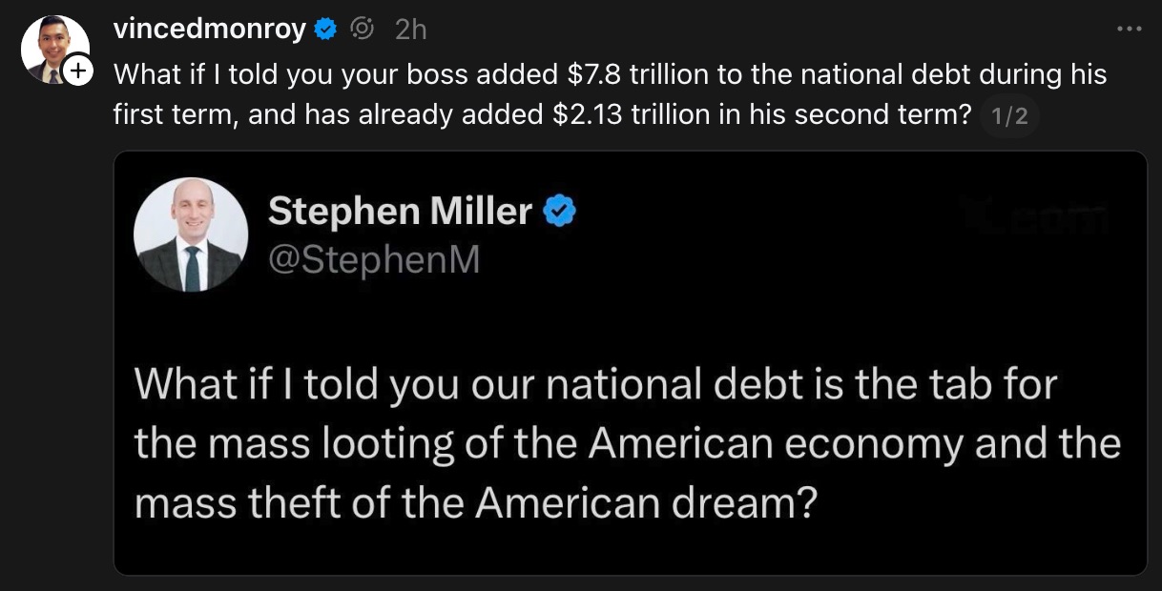Open Grok actions icon beside the timestamp
This screenshot has height=591, width=1162.
[361, 30]
